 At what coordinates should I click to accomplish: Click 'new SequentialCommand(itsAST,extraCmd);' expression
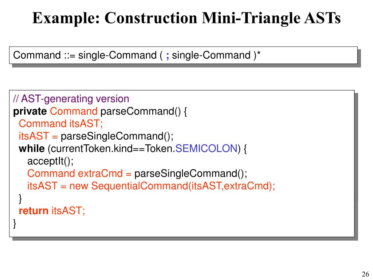tap(172, 186)
